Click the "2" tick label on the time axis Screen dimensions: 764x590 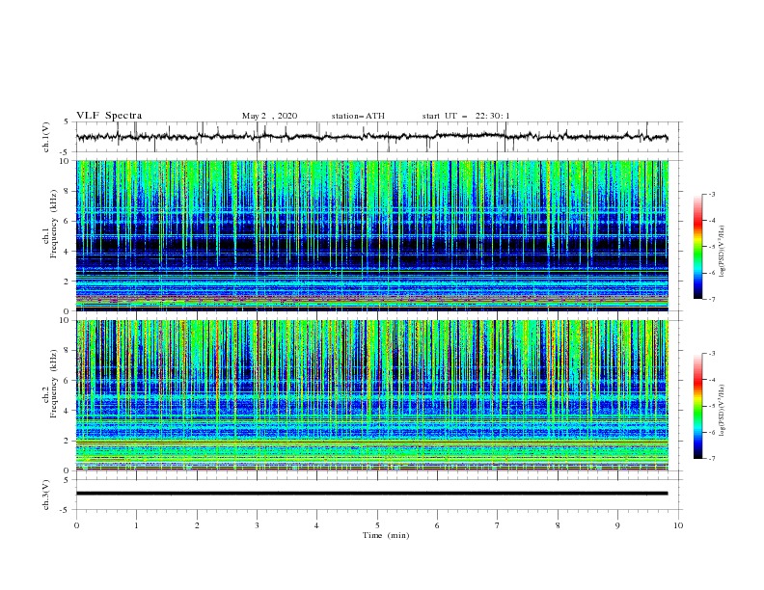(x=197, y=525)
